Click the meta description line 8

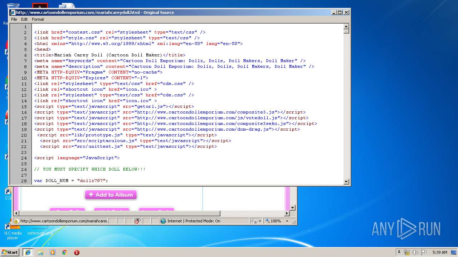pos(174,66)
